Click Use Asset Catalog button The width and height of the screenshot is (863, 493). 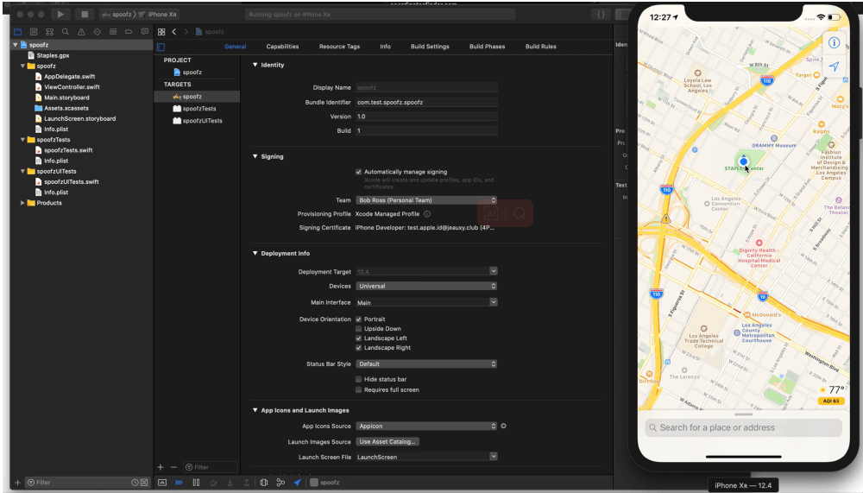pos(387,442)
